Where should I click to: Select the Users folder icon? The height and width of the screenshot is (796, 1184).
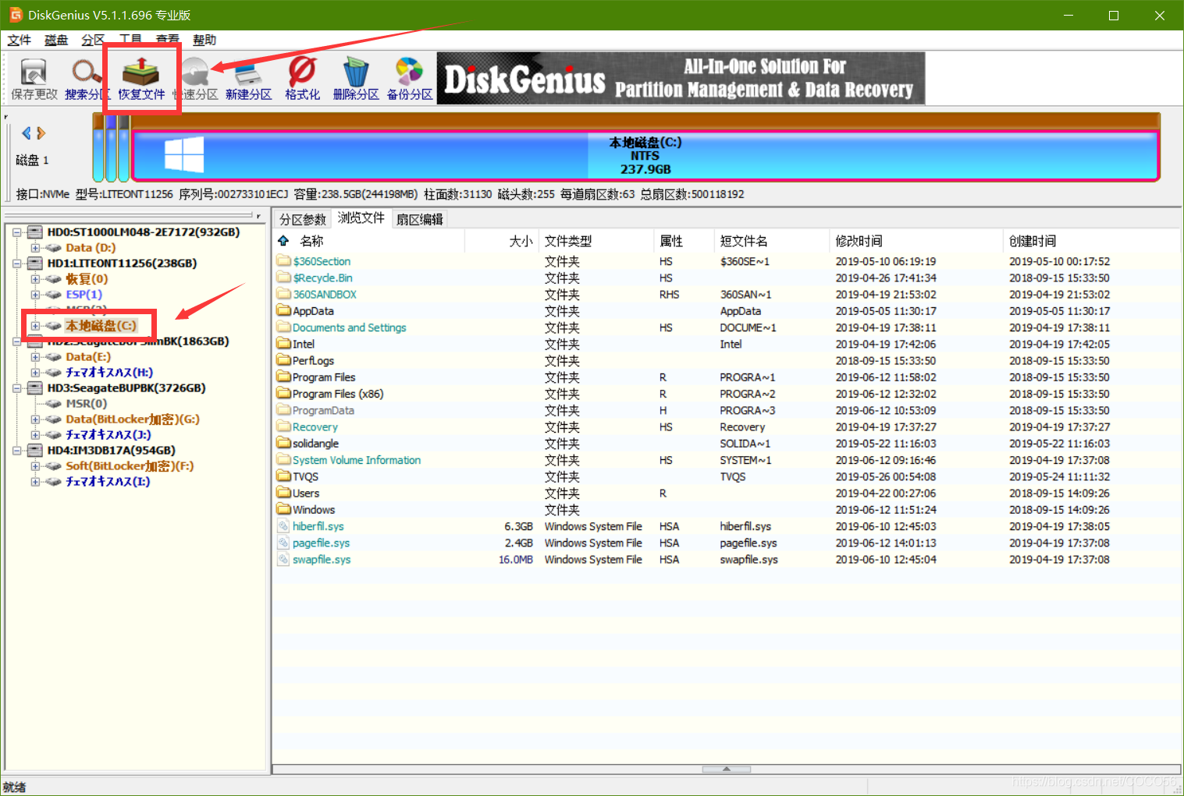tap(283, 493)
